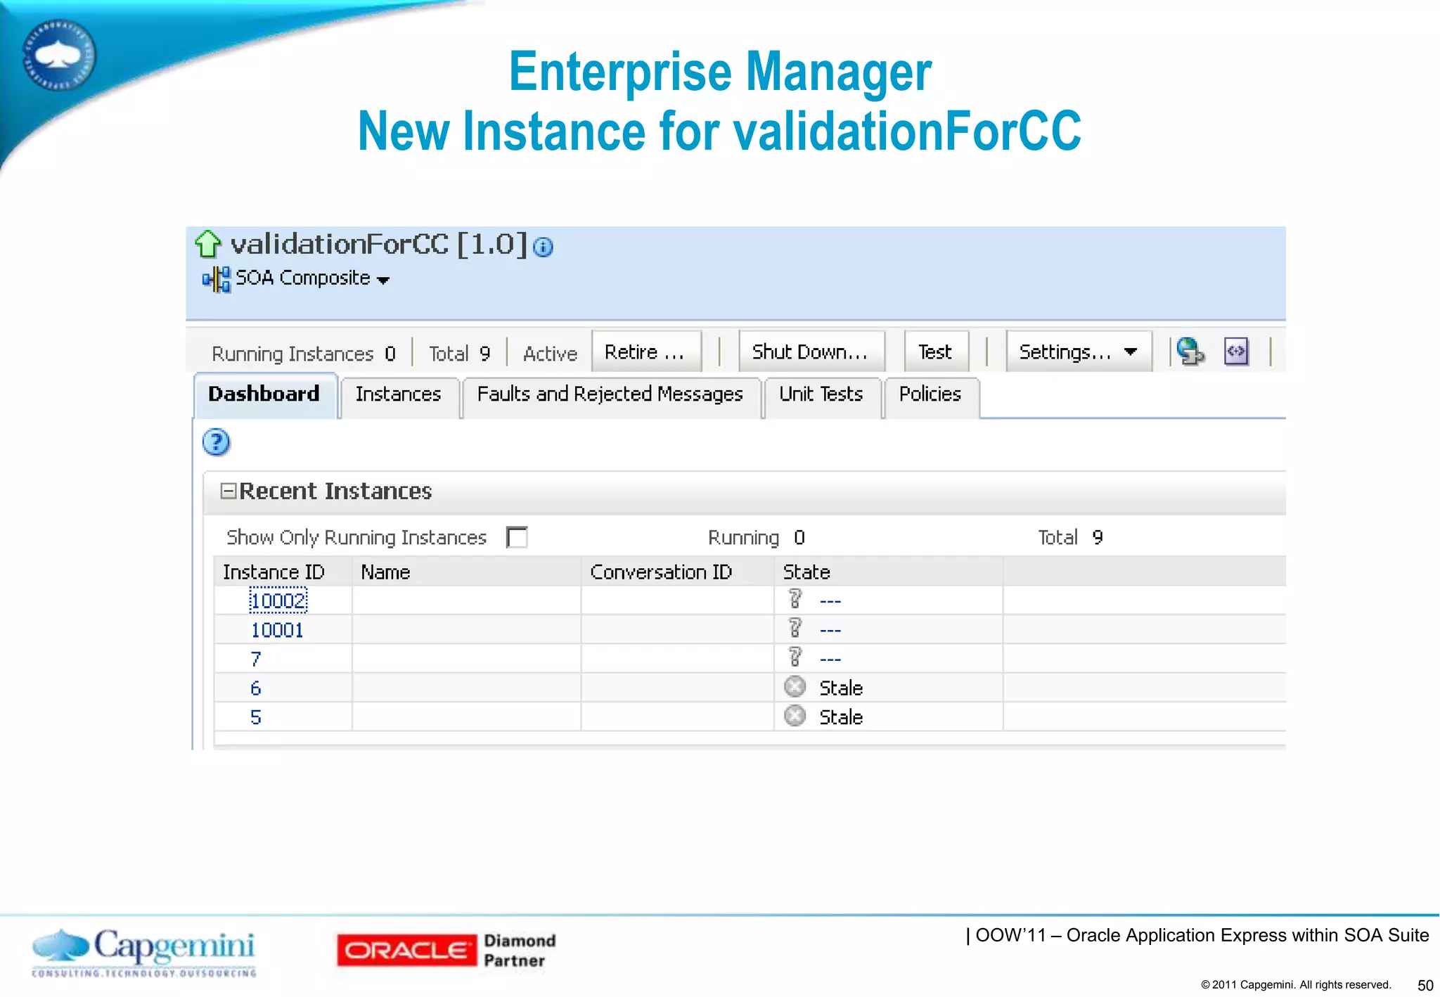This screenshot has width=1440, height=997.
Task: Click the unknown state icon for instance 10002
Action: pyautogui.click(x=795, y=599)
